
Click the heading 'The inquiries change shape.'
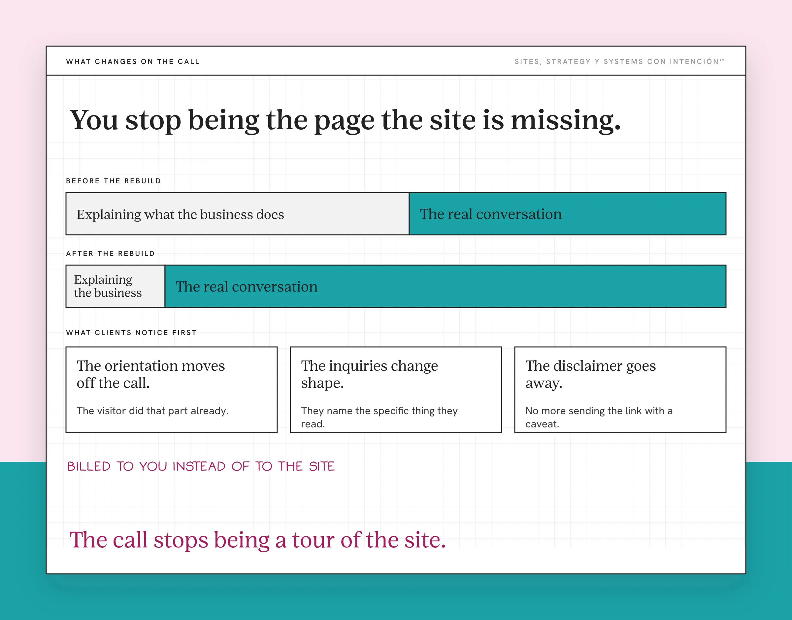click(x=369, y=374)
